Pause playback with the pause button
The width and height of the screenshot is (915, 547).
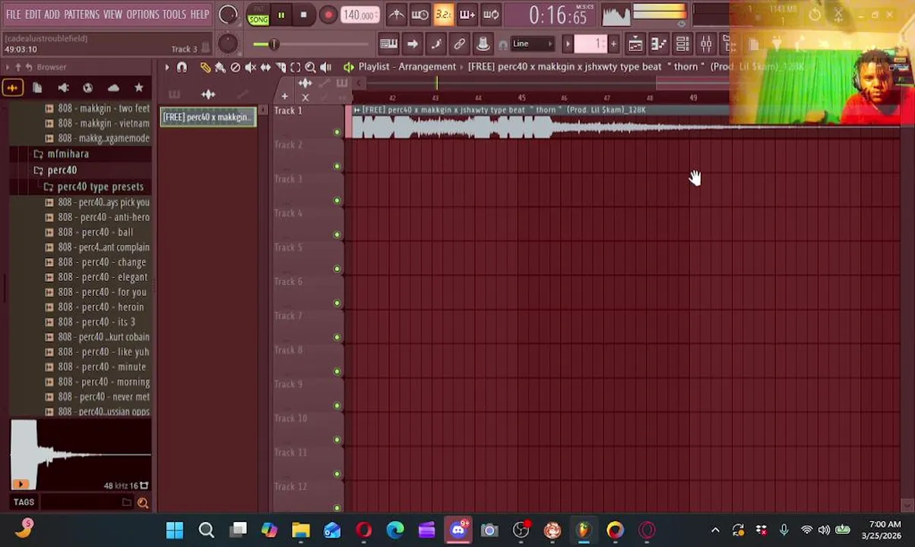click(x=281, y=15)
